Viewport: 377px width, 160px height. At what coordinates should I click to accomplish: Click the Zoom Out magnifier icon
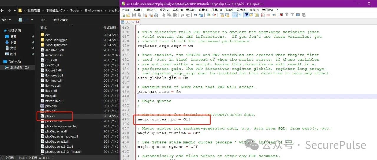tap(214, 15)
